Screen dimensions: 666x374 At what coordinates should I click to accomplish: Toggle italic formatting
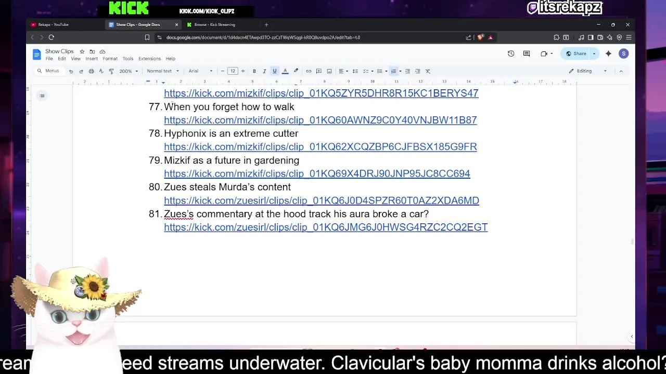coord(264,71)
